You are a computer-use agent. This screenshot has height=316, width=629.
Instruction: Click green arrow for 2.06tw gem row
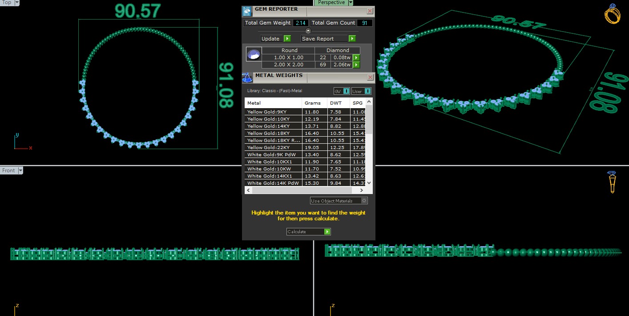(x=356, y=65)
